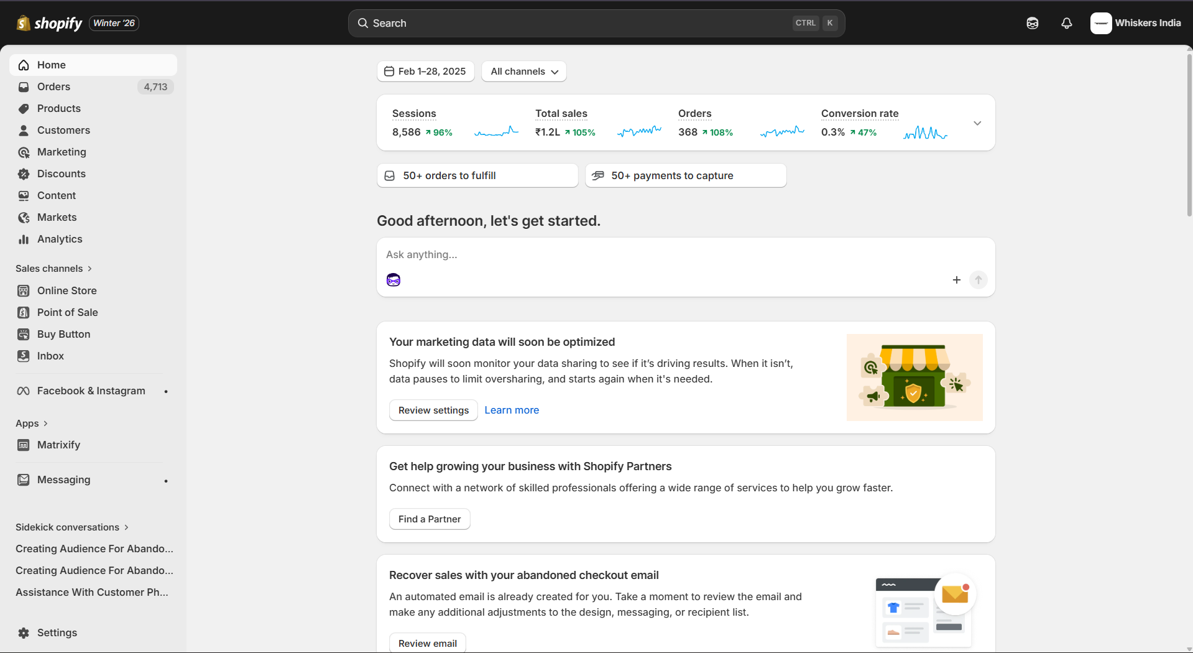Open the Feb 1–28, 2025 date picker
The image size is (1193, 653).
(x=426, y=72)
